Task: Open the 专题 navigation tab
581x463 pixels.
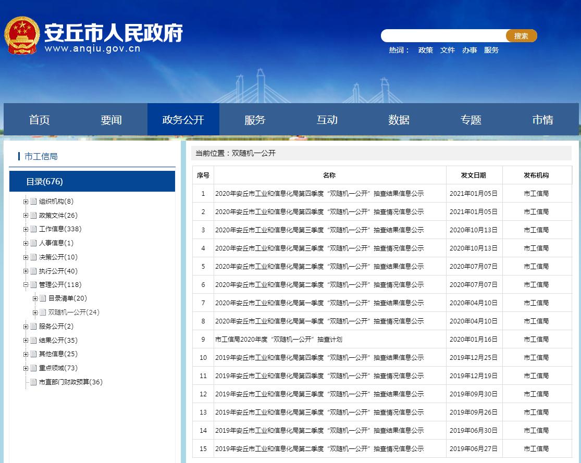Action: coord(471,120)
